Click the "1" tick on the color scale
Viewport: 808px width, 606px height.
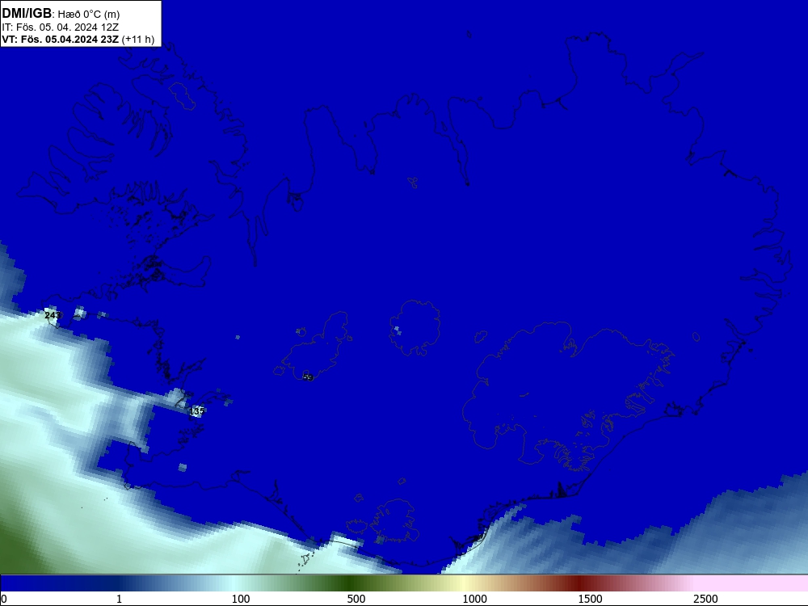pyautogui.click(x=119, y=599)
